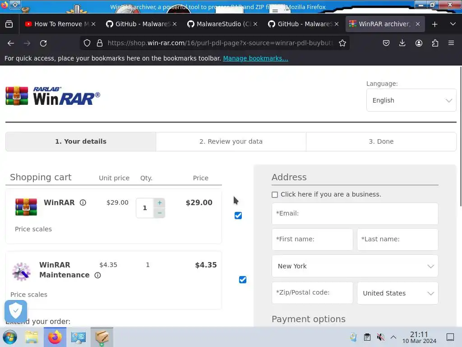462x347 pixels.
Task: Open the Firefox hamburger menu
Action: point(451,43)
